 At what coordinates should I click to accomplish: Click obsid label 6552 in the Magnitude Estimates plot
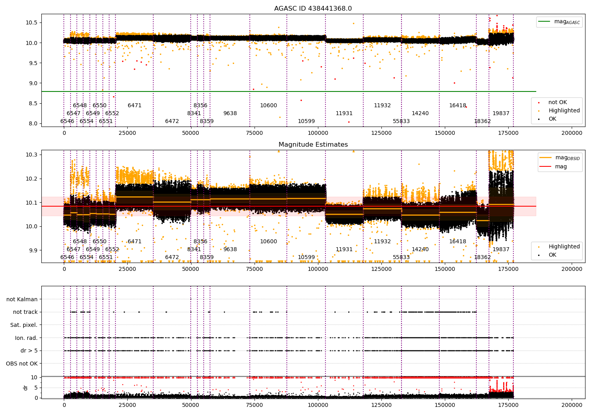(x=112, y=249)
